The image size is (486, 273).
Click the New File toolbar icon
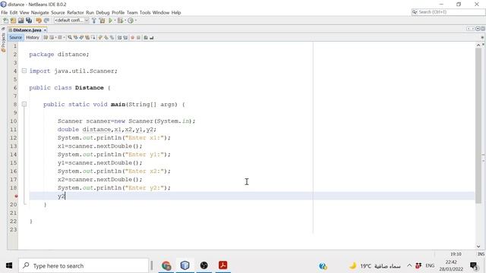5,20
